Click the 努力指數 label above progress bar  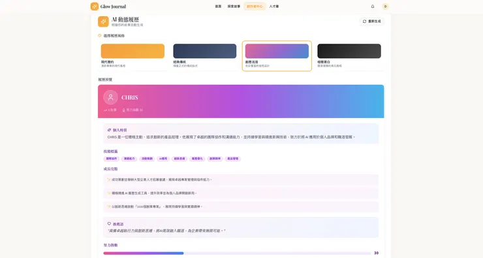110,245
